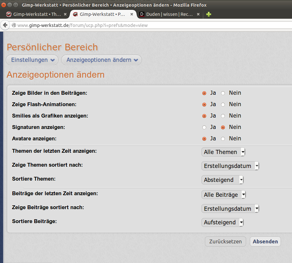Close the Duden tab
The image size is (292, 263).
click(x=198, y=14)
